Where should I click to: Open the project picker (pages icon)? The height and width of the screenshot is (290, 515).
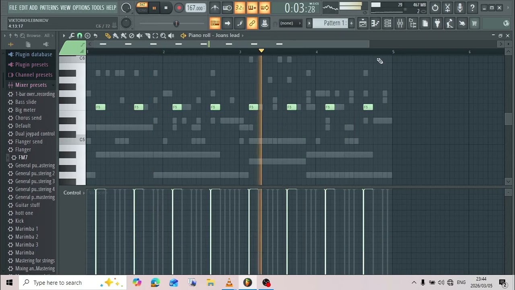point(425,23)
